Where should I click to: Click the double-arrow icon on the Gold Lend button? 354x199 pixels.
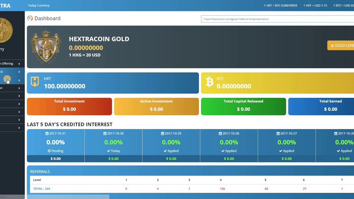(332, 46)
